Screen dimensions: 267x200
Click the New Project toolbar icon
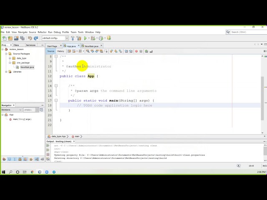pyautogui.click(x=10, y=38)
